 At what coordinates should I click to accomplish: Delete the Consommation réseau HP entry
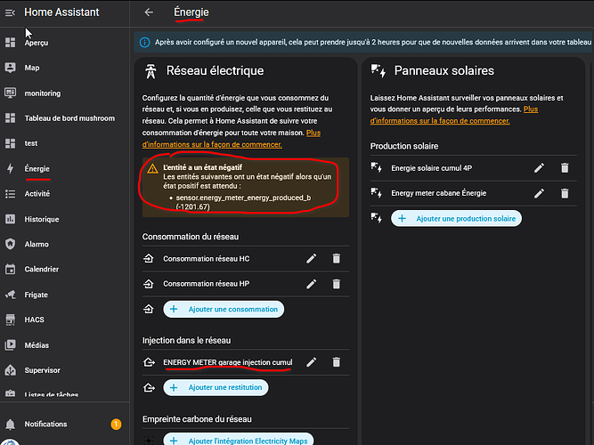click(336, 284)
